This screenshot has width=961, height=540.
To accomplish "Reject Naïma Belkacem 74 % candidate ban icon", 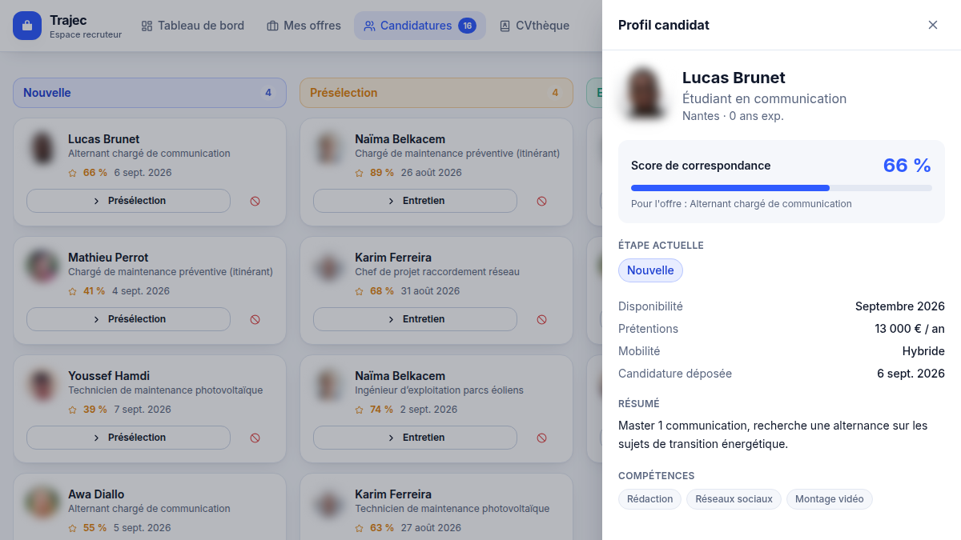I will point(541,438).
